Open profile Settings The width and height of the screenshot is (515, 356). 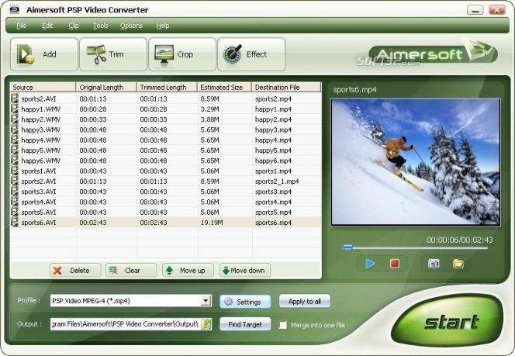point(245,302)
